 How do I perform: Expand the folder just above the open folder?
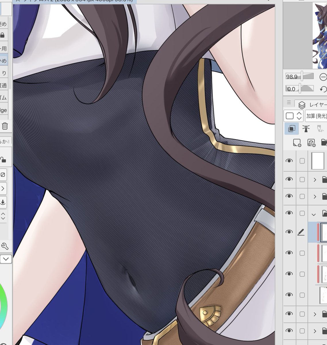(x=315, y=197)
